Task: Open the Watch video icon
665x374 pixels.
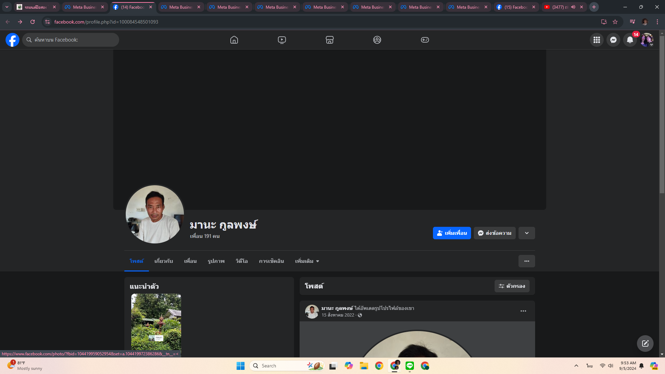Action: (x=282, y=40)
